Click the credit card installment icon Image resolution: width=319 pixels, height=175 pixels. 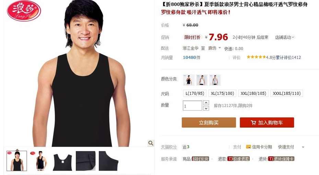click(248, 147)
